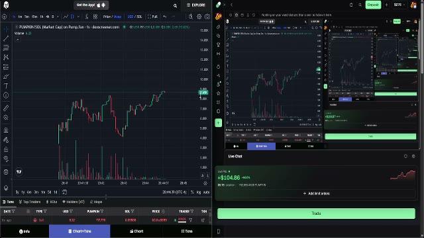The width and height of the screenshot is (424, 238).
Task: Select the Fibonacci retracement tool
Action: click(x=6, y=48)
